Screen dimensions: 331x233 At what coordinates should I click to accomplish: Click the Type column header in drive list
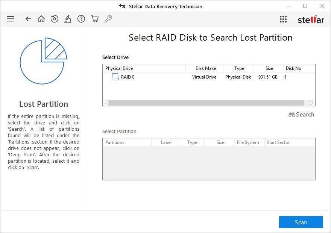point(238,68)
